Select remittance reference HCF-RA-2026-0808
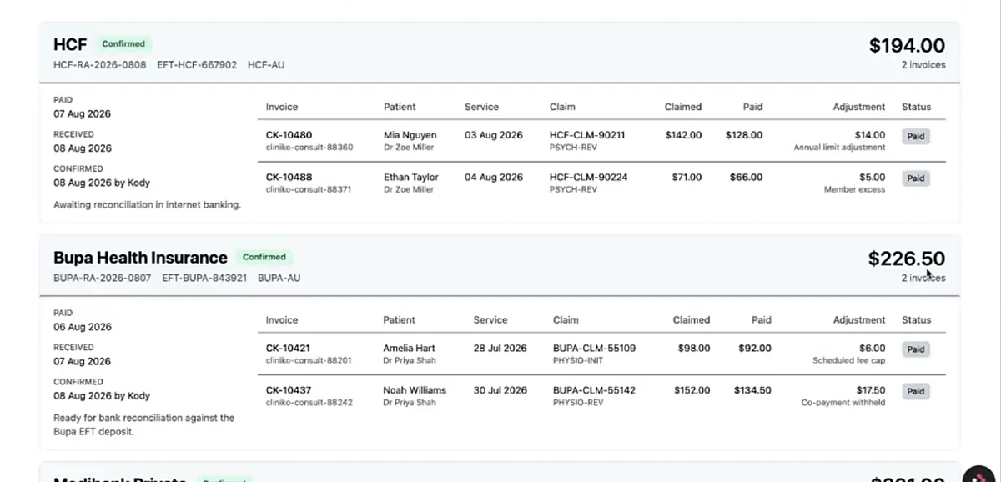1001x482 pixels. pyautogui.click(x=100, y=64)
